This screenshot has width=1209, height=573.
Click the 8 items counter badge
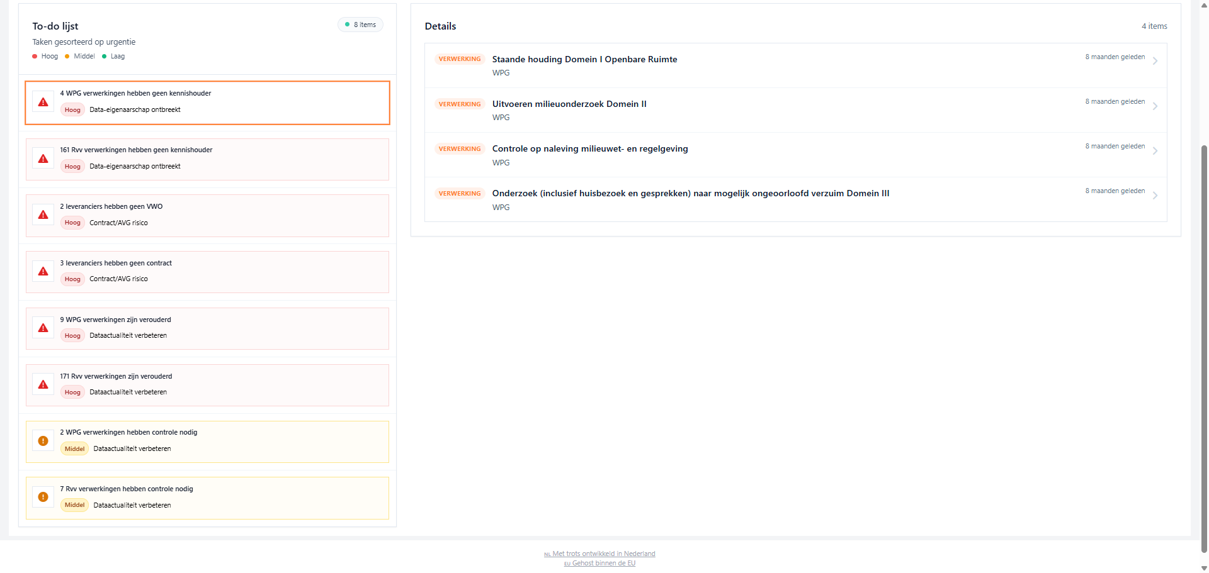coord(361,25)
